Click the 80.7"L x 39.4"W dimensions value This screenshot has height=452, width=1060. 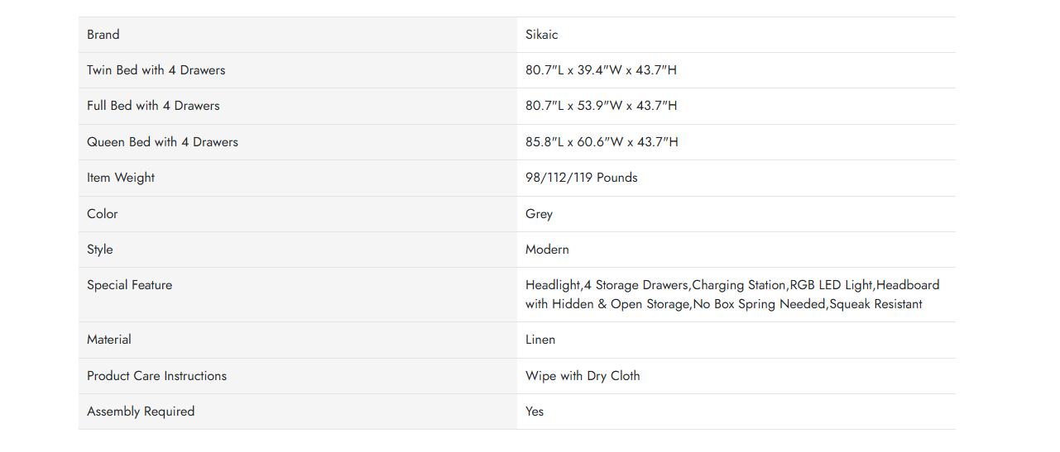pos(601,70)
